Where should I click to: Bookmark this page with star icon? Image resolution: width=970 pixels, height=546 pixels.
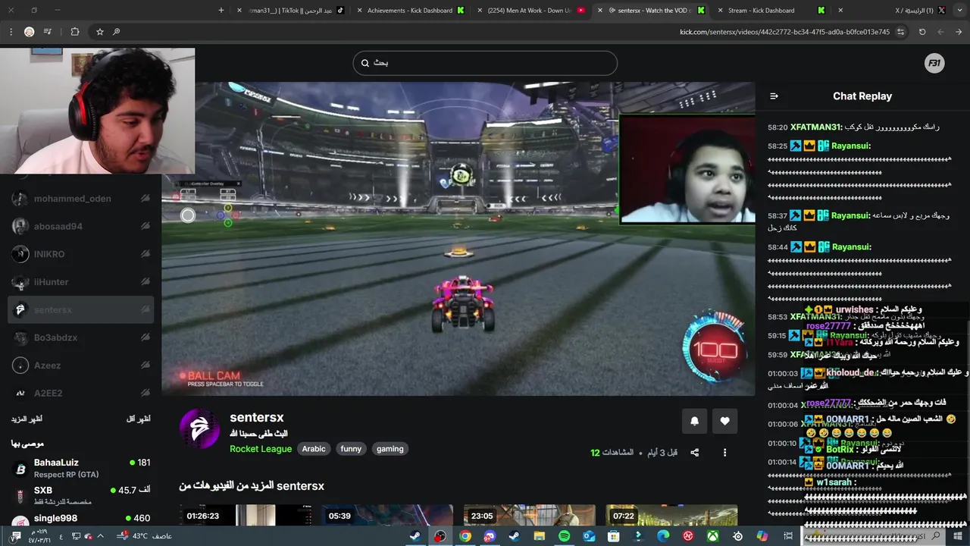click(x=99, y=32)
